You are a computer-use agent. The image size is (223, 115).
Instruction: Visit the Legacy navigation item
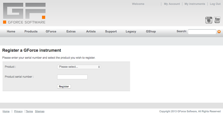(x=131, y=31)
